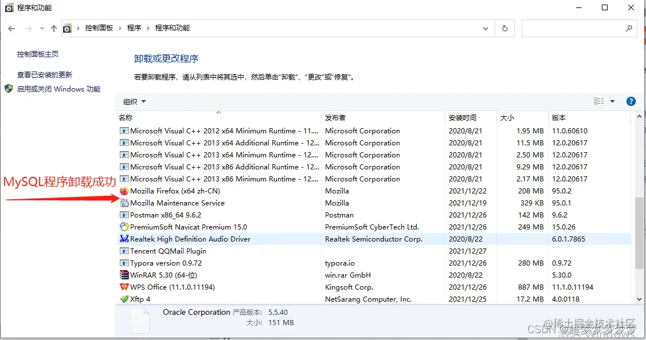This screenshot has height=340, width=646.
Task: Select Mozilla Firefox (x64 zh-CN) entry name
Action: click(175, 191)
